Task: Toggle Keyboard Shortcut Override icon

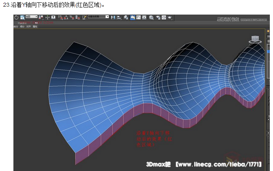Action: (53, 17)
